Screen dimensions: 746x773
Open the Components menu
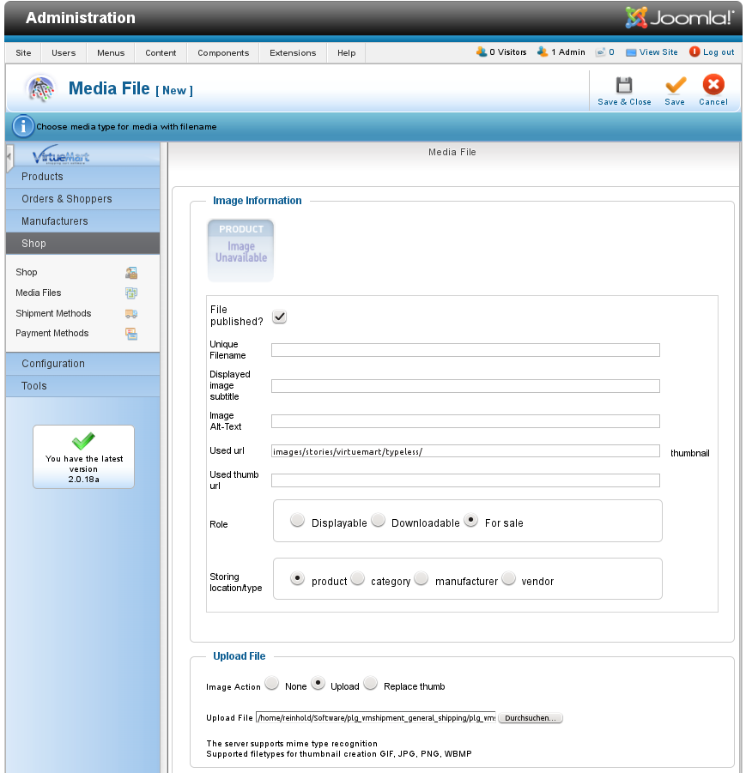pos(223,53)
